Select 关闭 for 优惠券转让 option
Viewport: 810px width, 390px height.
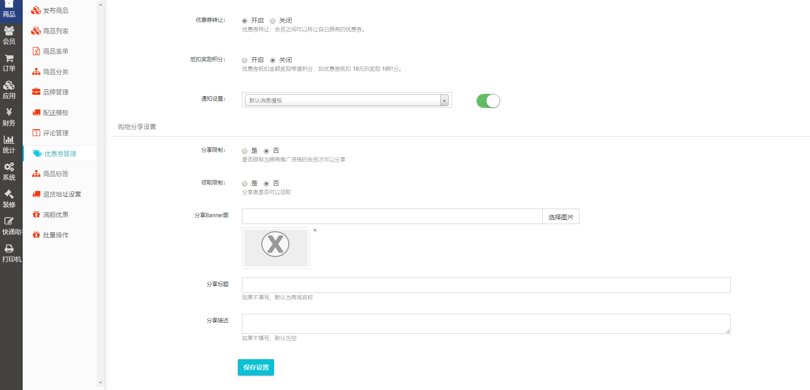[x=273, y=21]
